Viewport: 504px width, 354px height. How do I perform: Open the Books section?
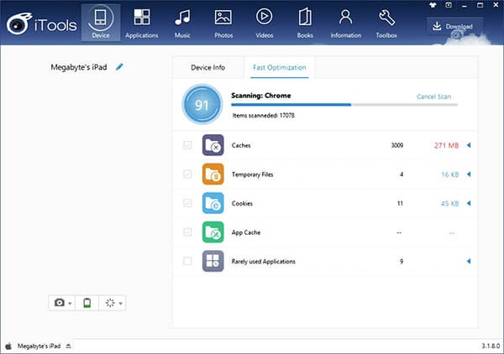[x=305, y=23]
